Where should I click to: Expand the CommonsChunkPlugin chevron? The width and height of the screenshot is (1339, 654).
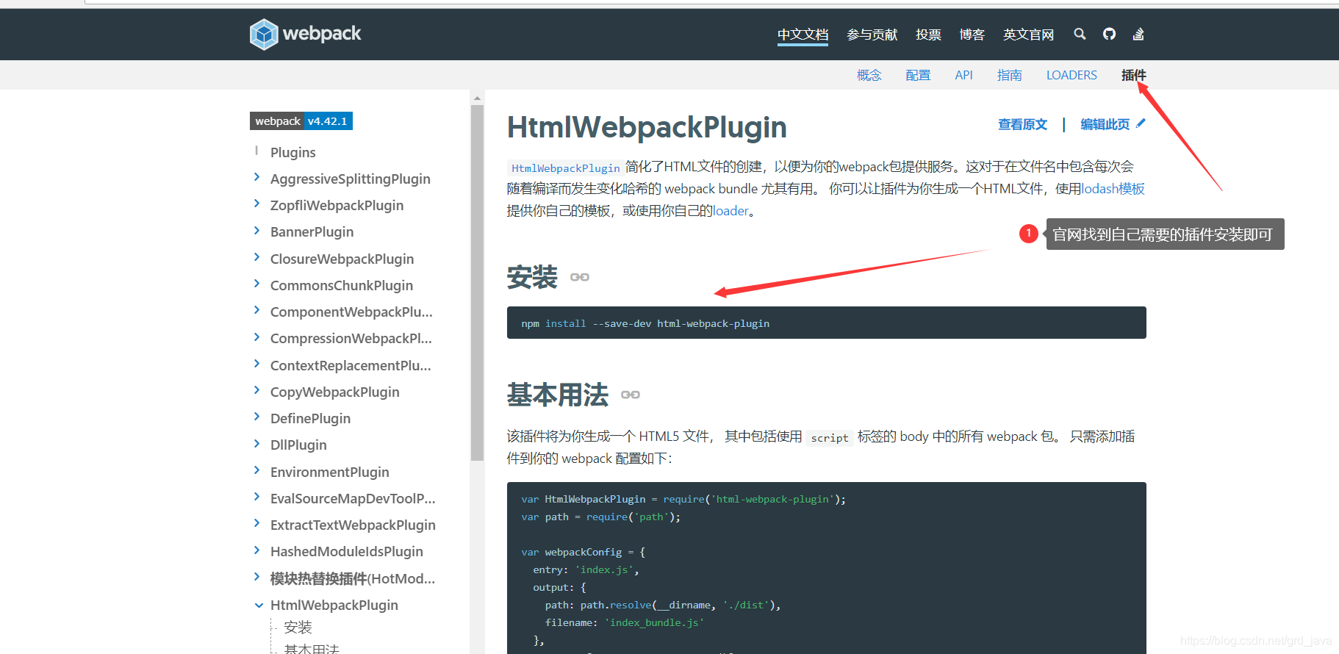[x=256, y=284]
